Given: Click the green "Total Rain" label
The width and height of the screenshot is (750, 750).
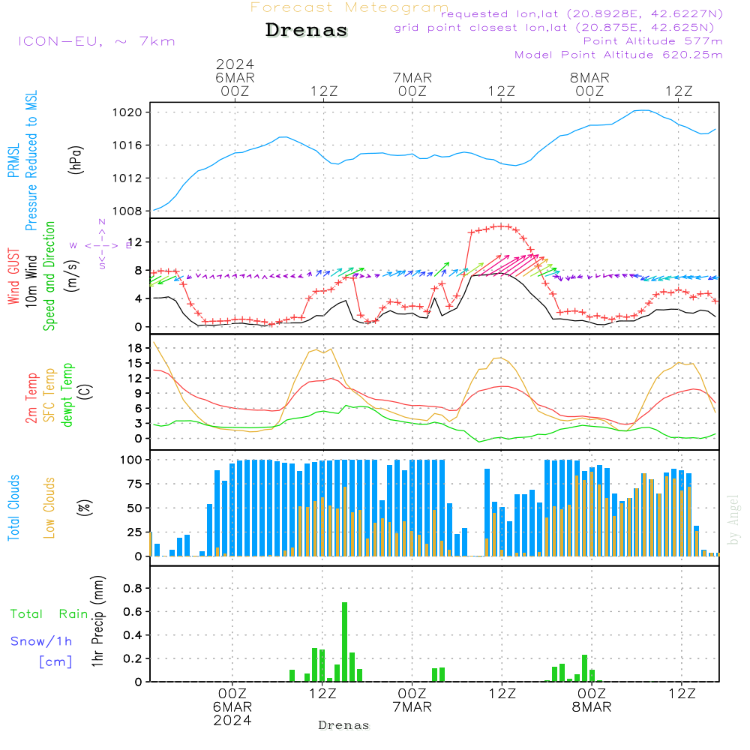Looking at the screenshot, I should coord(49,614).
